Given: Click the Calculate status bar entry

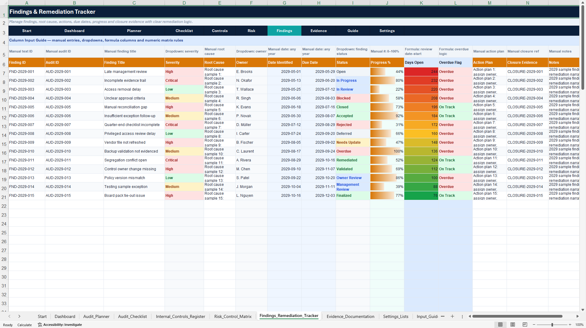Looking at the screenshot, I should pyautogui.click(x=24, y=325).
